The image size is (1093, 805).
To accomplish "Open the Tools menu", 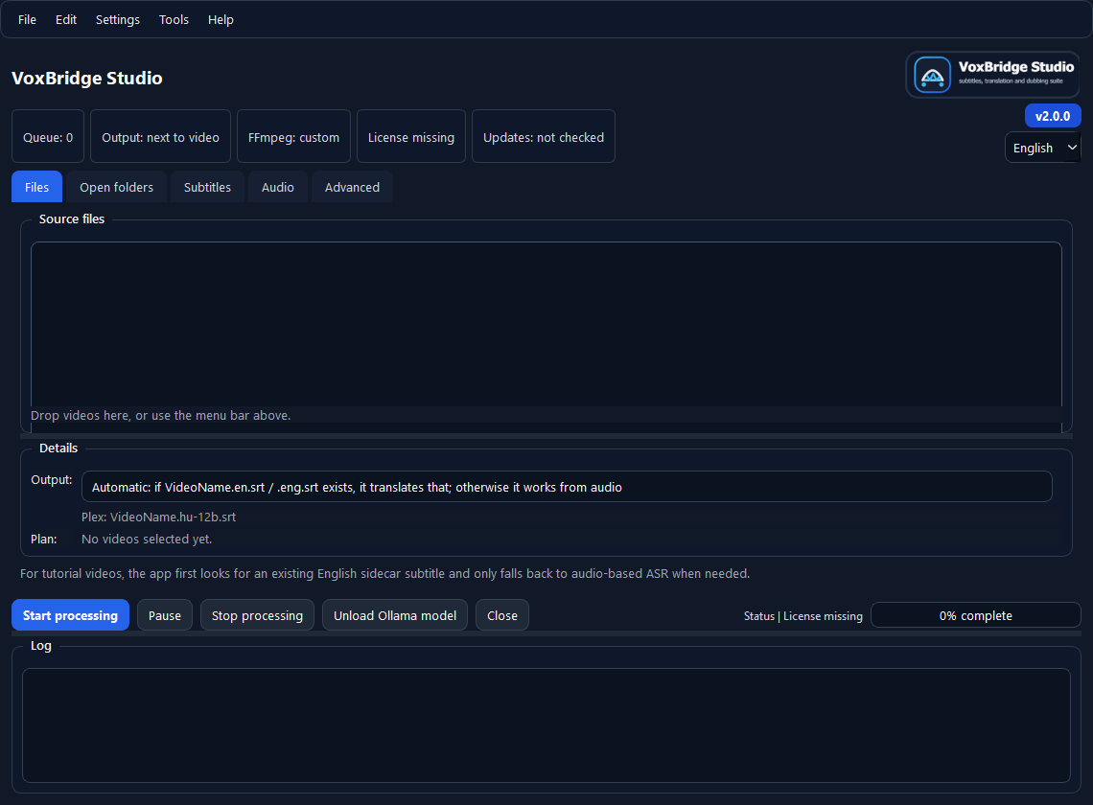I will coord(174,19).
